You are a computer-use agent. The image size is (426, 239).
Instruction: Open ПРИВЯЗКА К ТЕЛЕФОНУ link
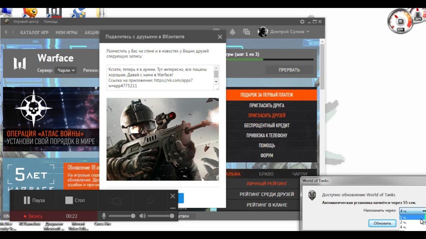coord(267,135)
